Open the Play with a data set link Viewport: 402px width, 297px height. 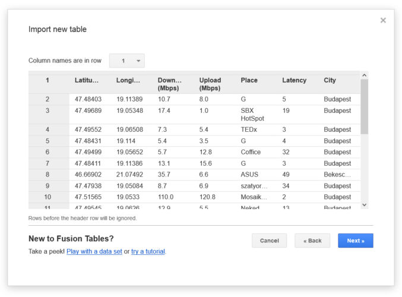pos(94,251)
